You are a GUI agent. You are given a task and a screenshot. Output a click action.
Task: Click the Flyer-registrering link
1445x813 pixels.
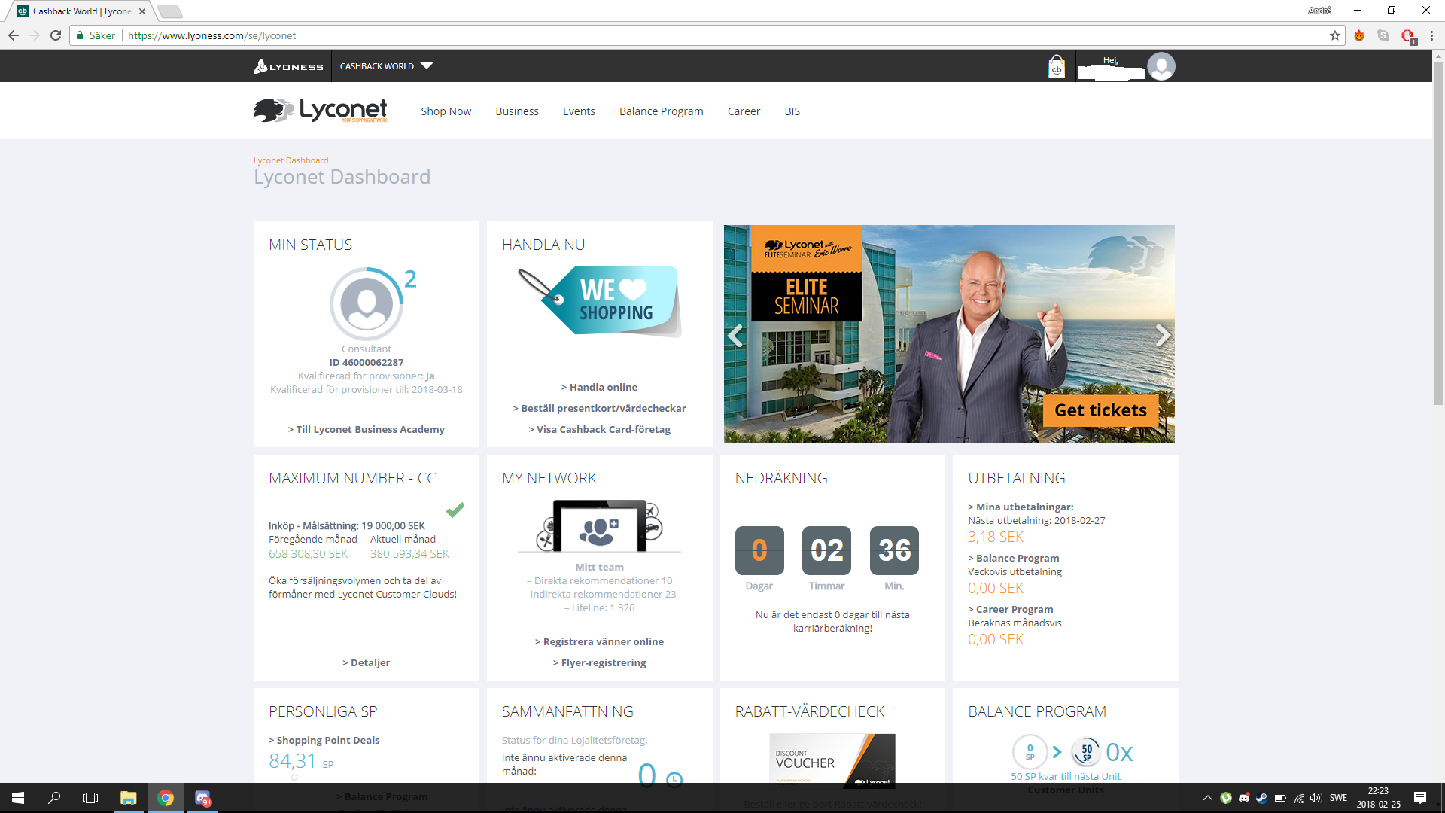point(599,662)
